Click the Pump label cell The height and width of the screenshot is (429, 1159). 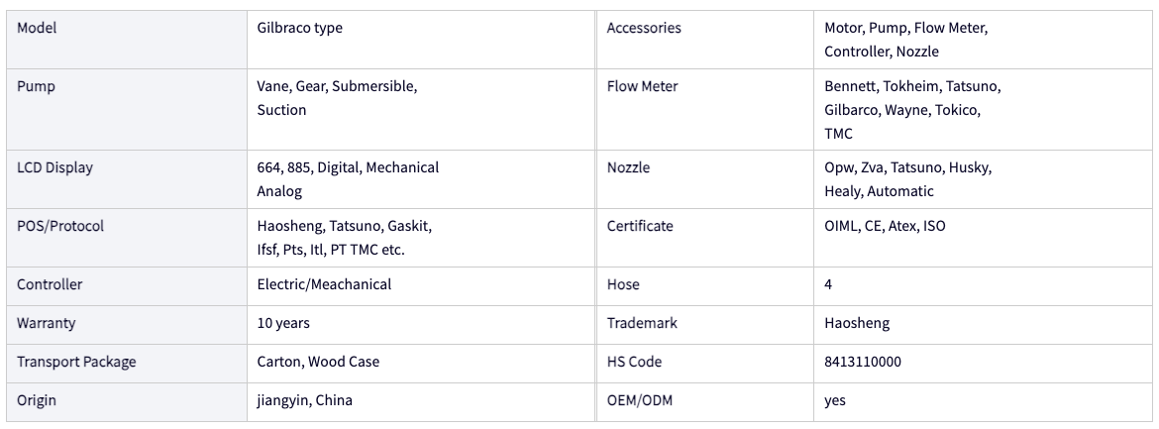[x=127, y=109]
